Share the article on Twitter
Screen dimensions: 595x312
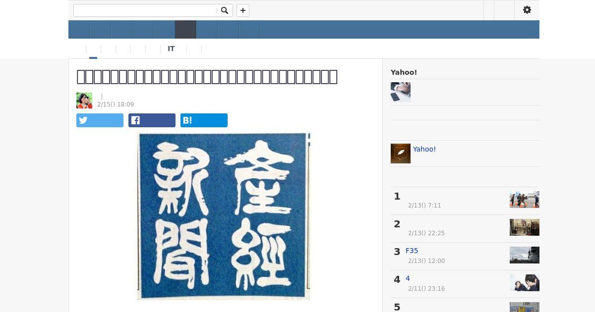[x=100, y=120]
